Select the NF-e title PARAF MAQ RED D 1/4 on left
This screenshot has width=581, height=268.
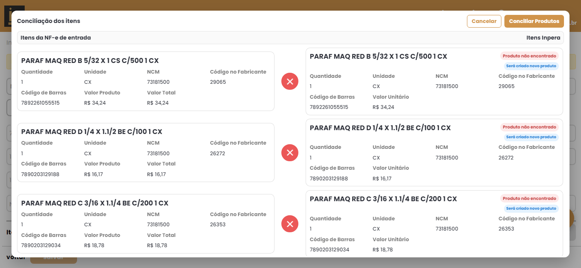92,132
